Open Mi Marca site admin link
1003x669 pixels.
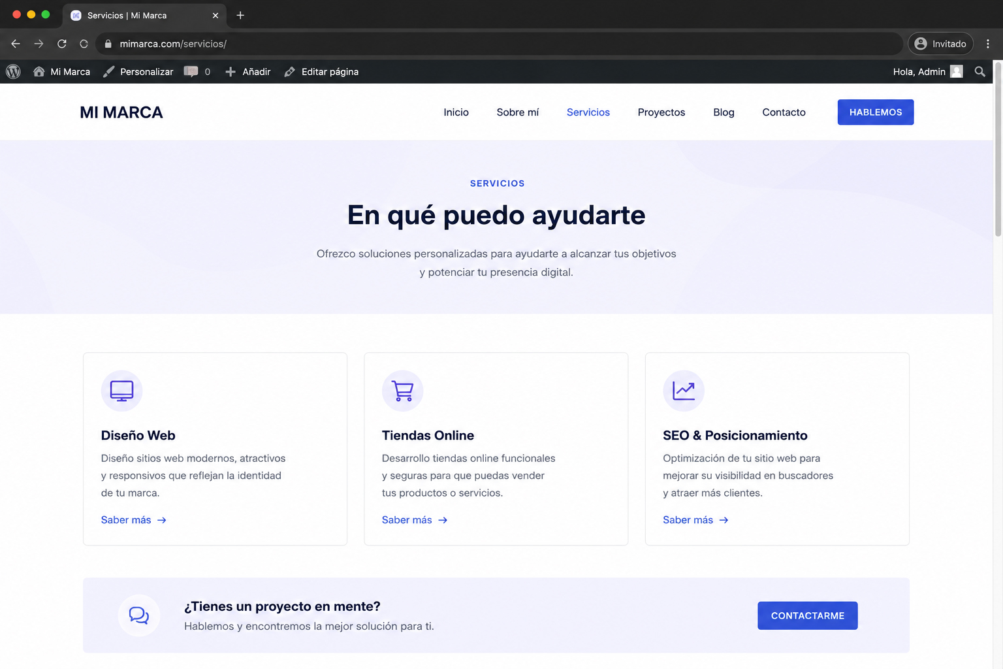point(62,72)
